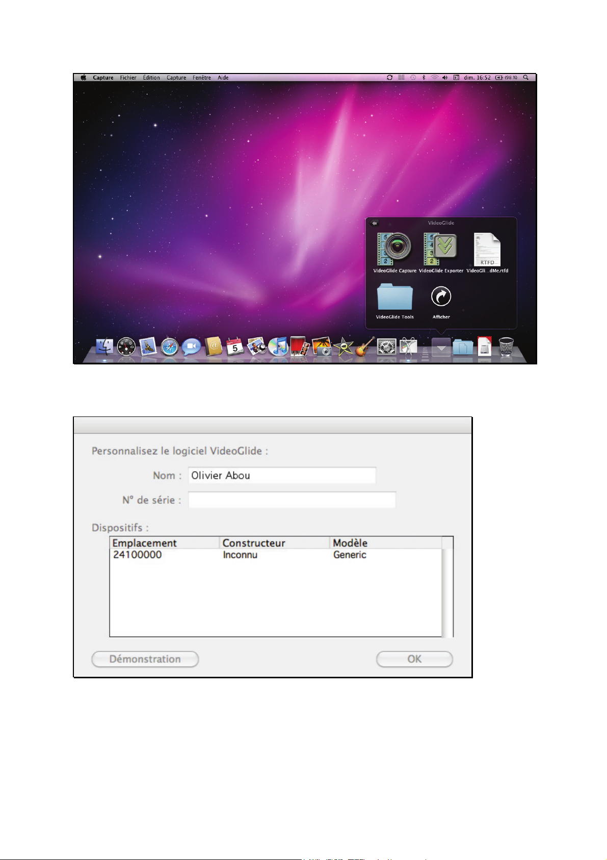The width and height of the screenshot is (607, 860).
Task: Click the Emplacement column header
Action: point(165,543)
